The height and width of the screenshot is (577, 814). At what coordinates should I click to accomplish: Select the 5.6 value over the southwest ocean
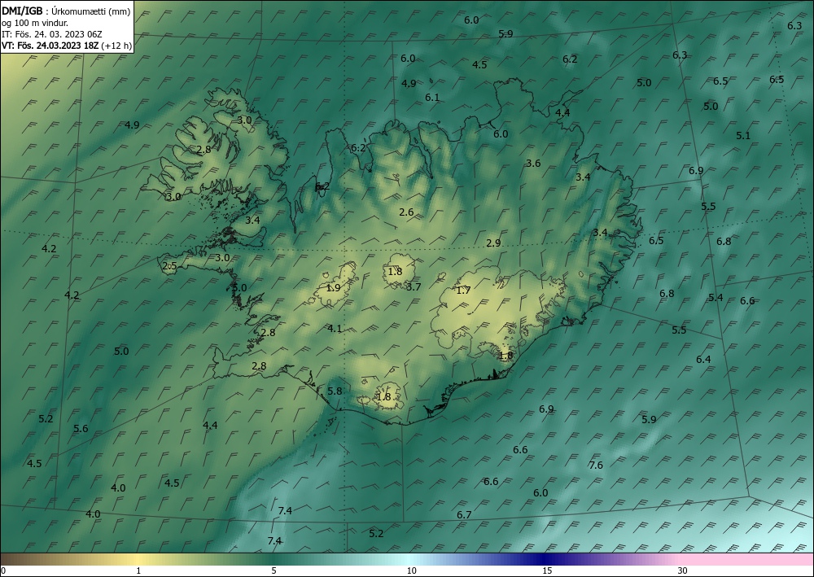pyautogui.click(x=81, y=429)
